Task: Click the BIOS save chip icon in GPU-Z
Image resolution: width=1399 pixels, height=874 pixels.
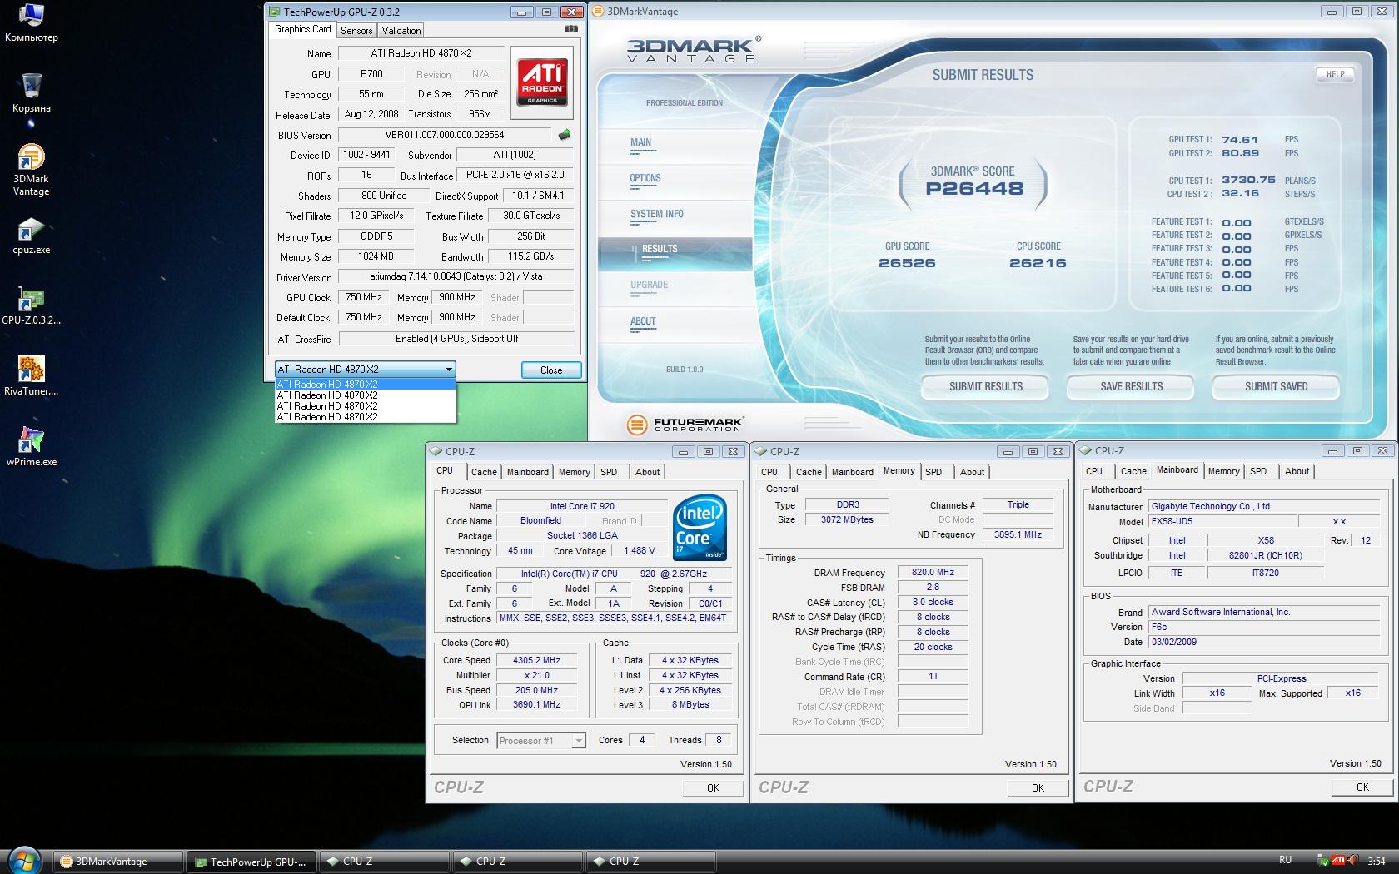Action: pos(565,134)
